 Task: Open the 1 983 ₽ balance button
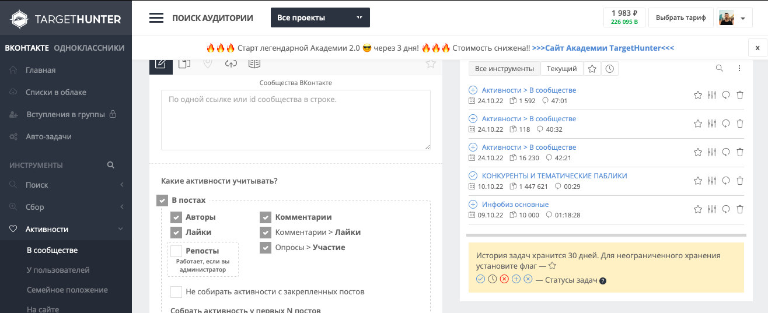[x=624, y=17]
